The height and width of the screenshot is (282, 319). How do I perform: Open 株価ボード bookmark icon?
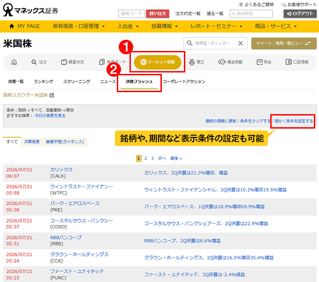(x=113, y=62)
